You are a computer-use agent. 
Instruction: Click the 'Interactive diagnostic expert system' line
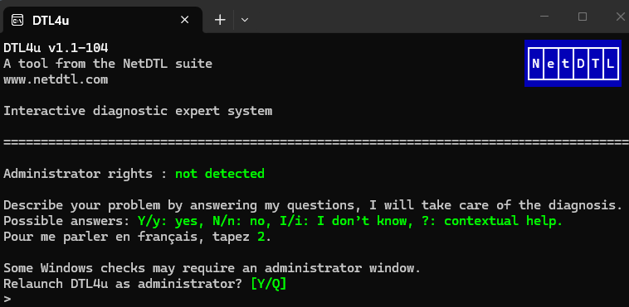[x=138, y=111]
